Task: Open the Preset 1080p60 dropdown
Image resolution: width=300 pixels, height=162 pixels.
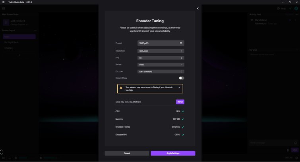Action: click(161, 43)
